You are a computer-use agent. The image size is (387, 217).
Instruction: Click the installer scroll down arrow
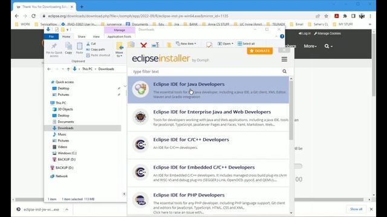coord(291,213)
